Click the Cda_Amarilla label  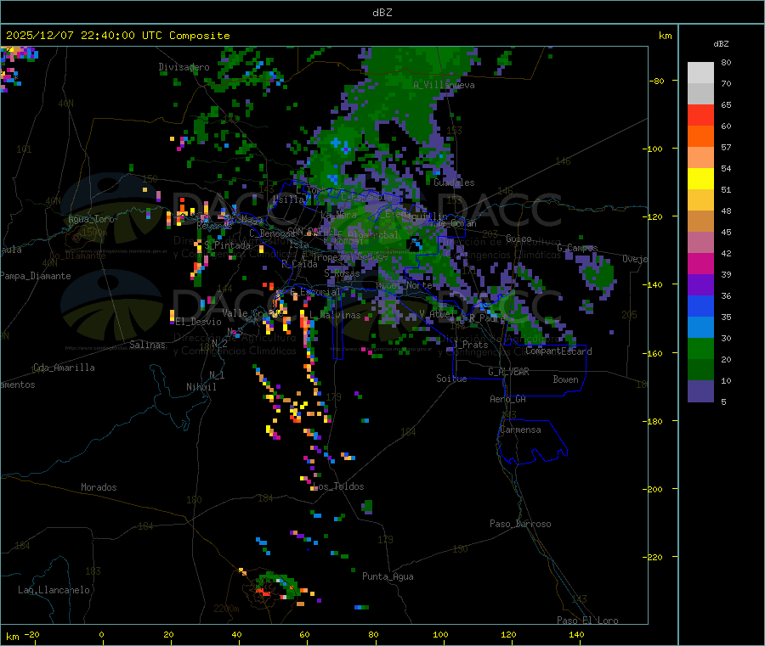(x=64, y=368)
